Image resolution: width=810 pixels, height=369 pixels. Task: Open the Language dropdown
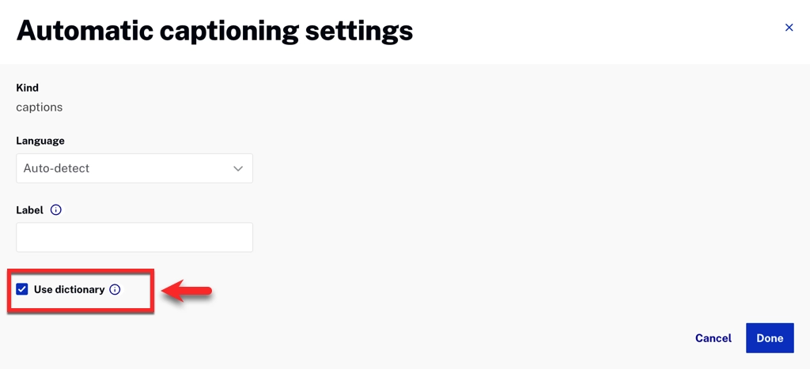134,168
